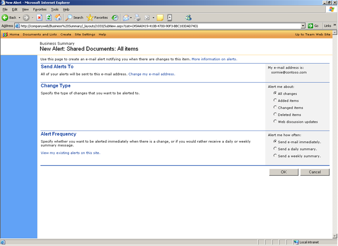Click the OK button

tap(284, 172)
